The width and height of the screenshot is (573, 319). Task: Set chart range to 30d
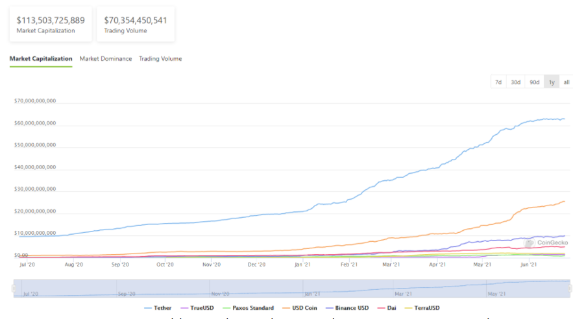click(515, 82)
